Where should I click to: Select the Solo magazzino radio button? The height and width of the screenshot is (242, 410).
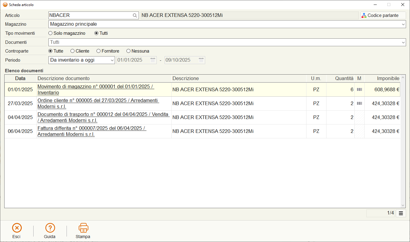click(x=51, y=33)
